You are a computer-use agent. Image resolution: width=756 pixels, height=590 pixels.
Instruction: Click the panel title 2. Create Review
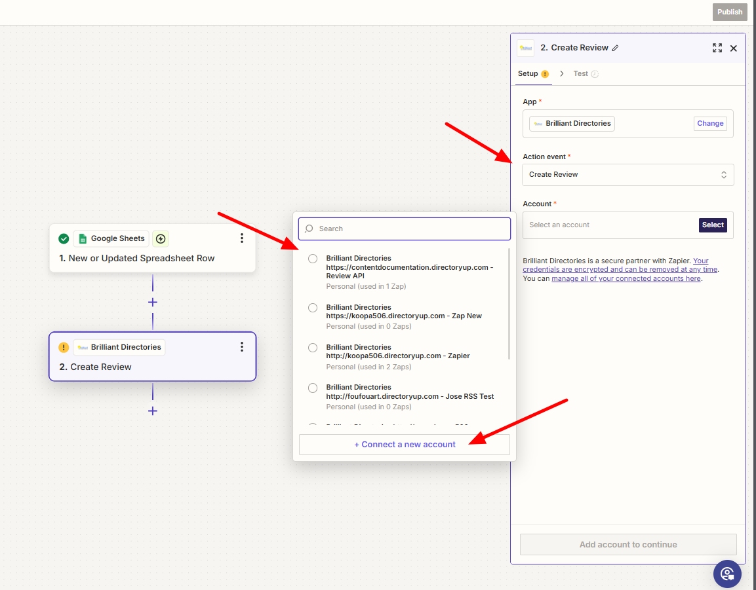click(574, 48)
